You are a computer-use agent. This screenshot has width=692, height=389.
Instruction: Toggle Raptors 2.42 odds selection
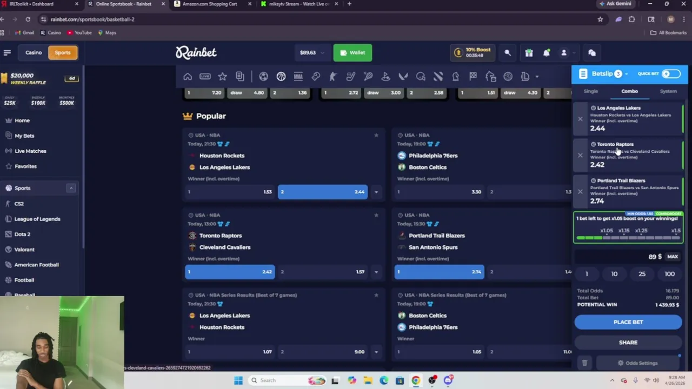tap(230, 272)
